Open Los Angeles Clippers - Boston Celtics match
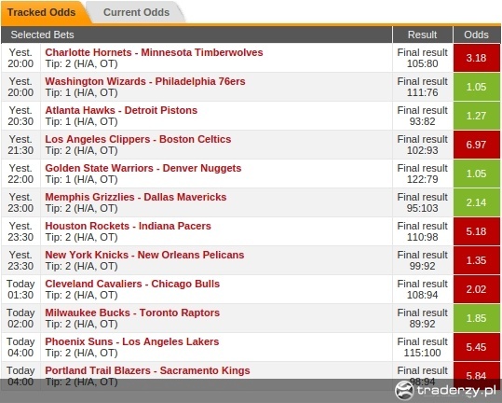502x403 pixels. (138, 139)
